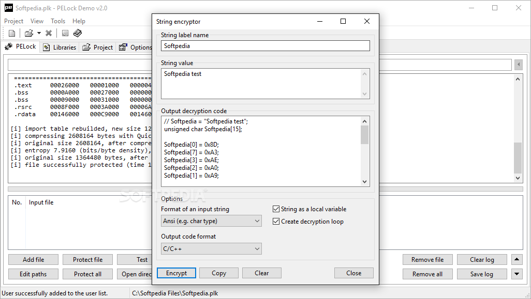531x299 pixels.
Task: Click the status path C:\Softpedia Files\Softpedia.plk
Action: click(x=175, y=293)
